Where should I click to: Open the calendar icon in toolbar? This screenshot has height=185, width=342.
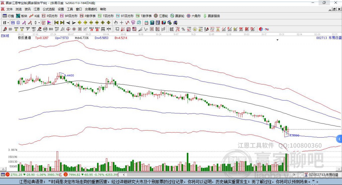coord(146,23)
